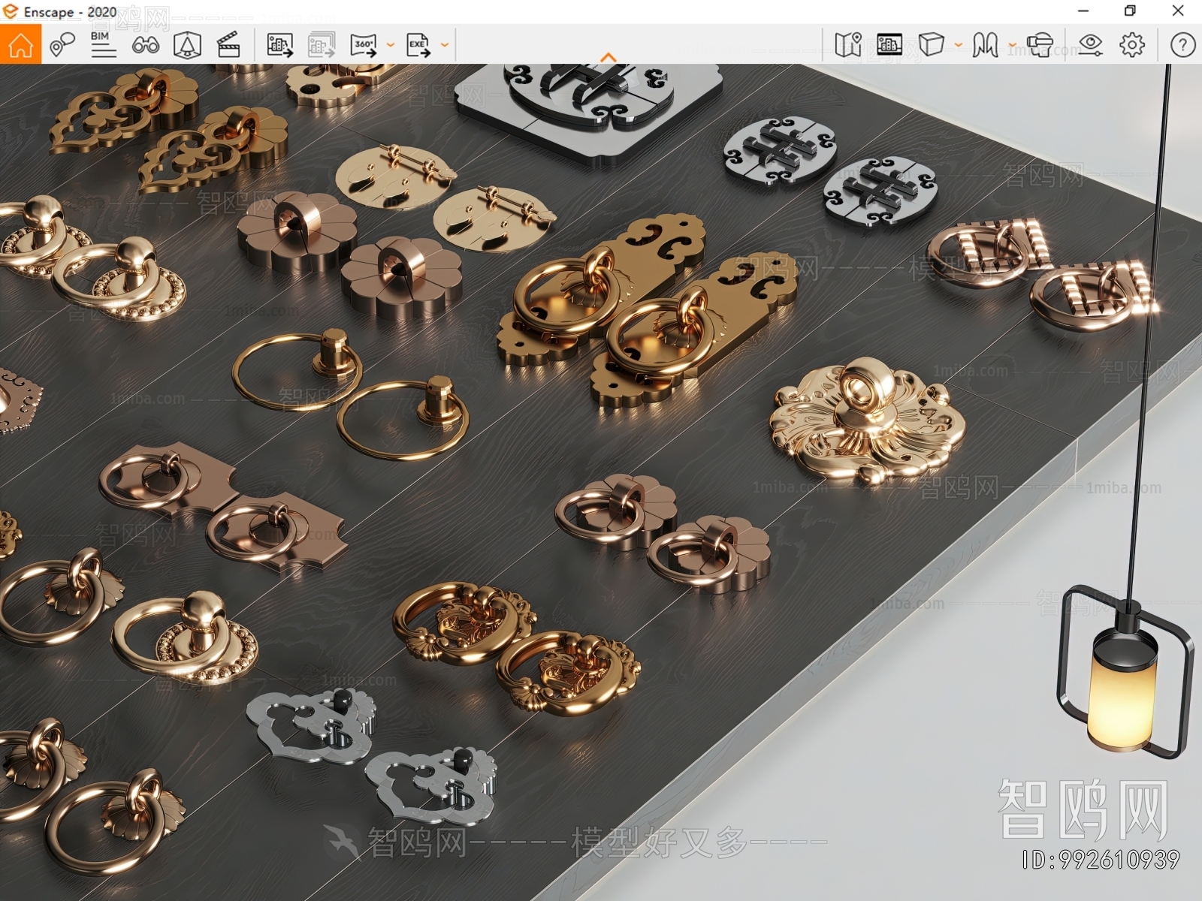
Task: Toggle synchronize views camera icon
Action: click(x=187, y=45)
